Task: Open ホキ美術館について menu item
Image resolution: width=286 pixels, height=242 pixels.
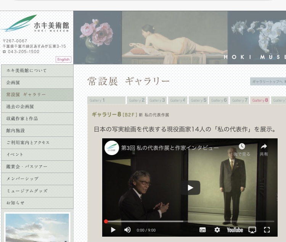Action: click(37, 71)
